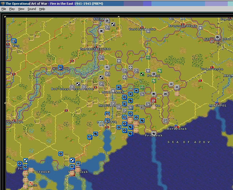Click the SEA OF AZOV label
233x190 pixels.
coord(189,142)
